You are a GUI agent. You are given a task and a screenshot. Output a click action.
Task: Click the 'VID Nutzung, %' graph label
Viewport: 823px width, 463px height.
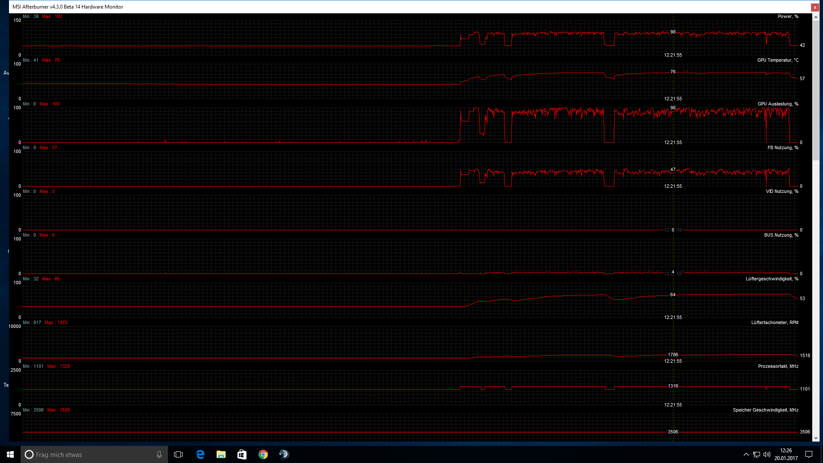782,191
